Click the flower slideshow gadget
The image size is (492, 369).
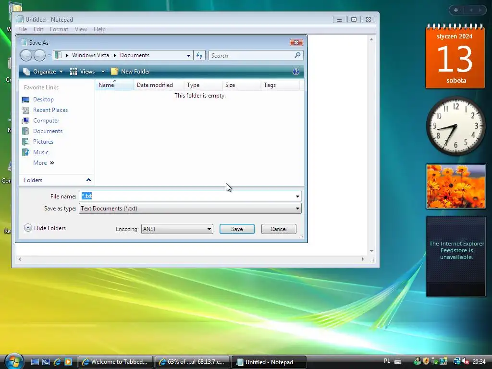455,186
